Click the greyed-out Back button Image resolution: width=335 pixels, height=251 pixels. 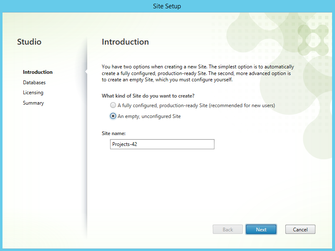(x=228, y=229)
